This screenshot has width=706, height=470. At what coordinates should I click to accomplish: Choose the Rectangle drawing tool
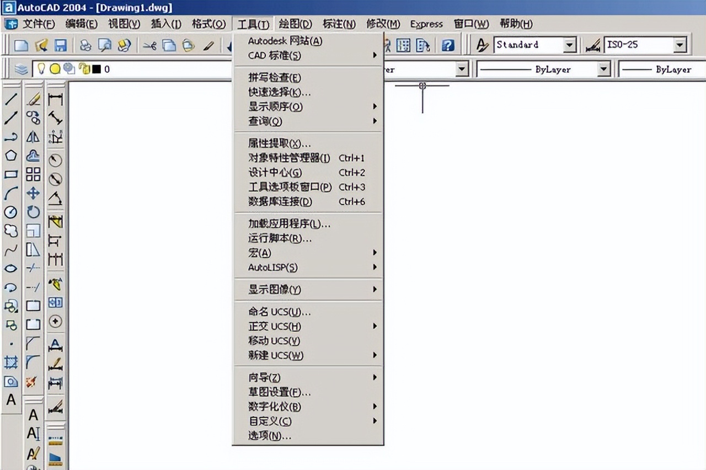11,174
